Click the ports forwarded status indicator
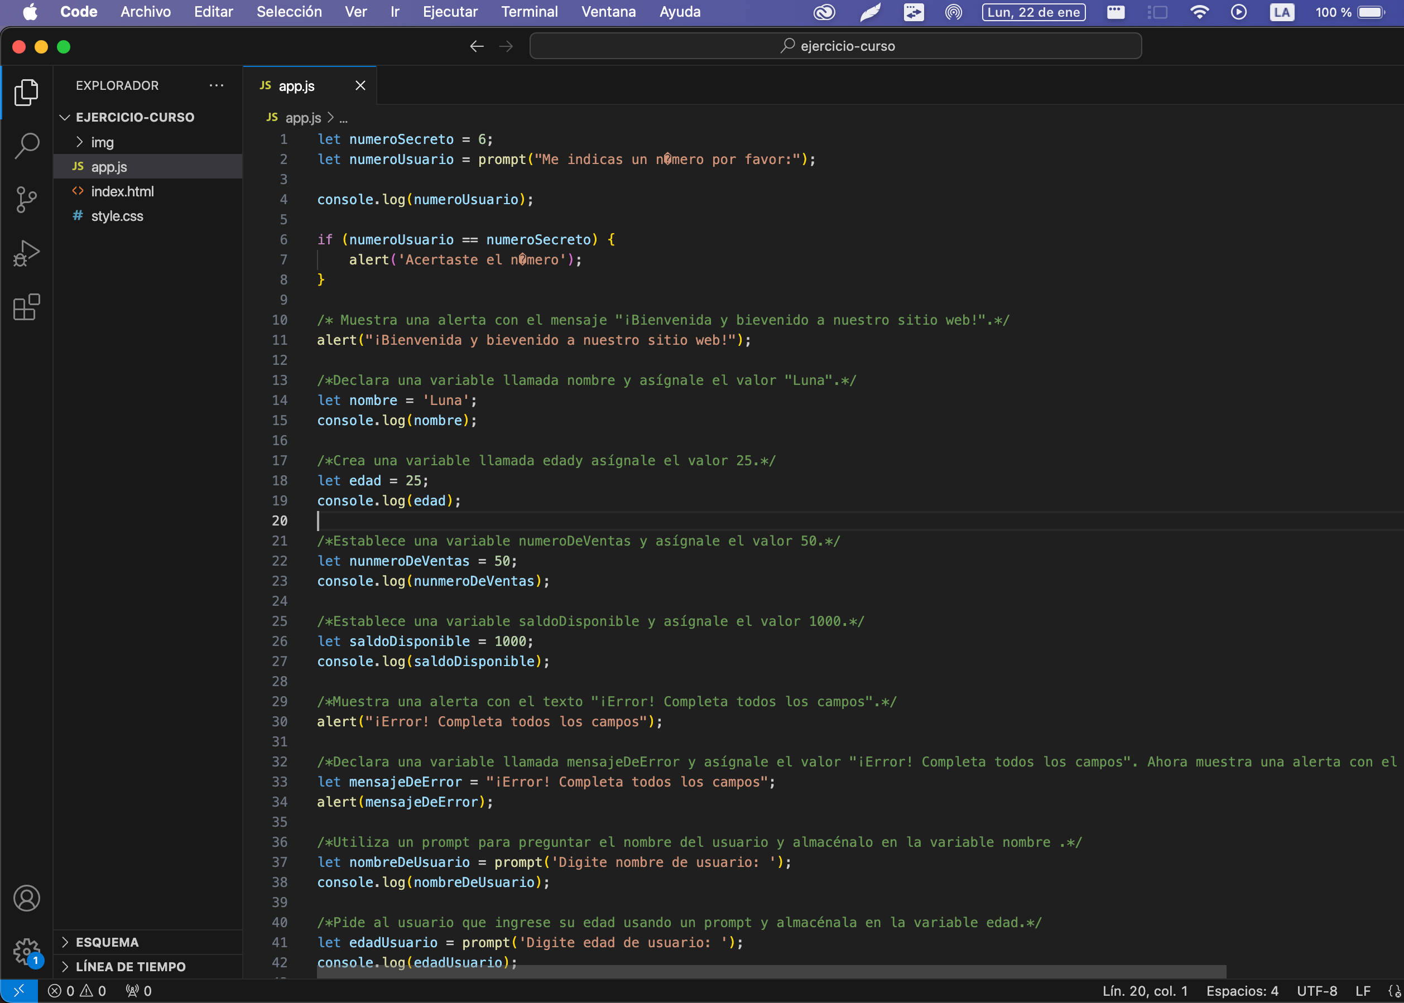The height and width of the screenshot is (1003, 1404). point(138,991)
